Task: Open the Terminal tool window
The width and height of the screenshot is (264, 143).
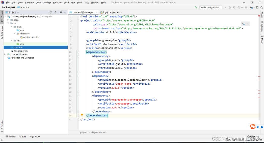Action: coord(10,137)
